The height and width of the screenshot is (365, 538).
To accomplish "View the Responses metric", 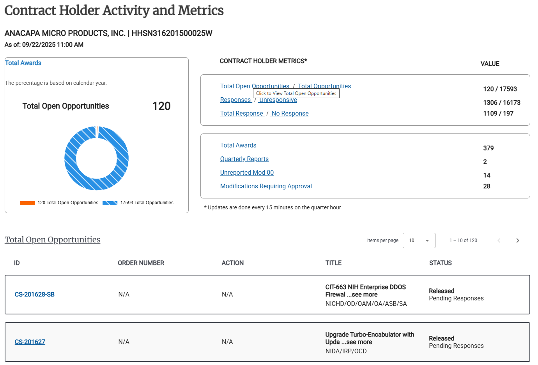I will (235, 100).
